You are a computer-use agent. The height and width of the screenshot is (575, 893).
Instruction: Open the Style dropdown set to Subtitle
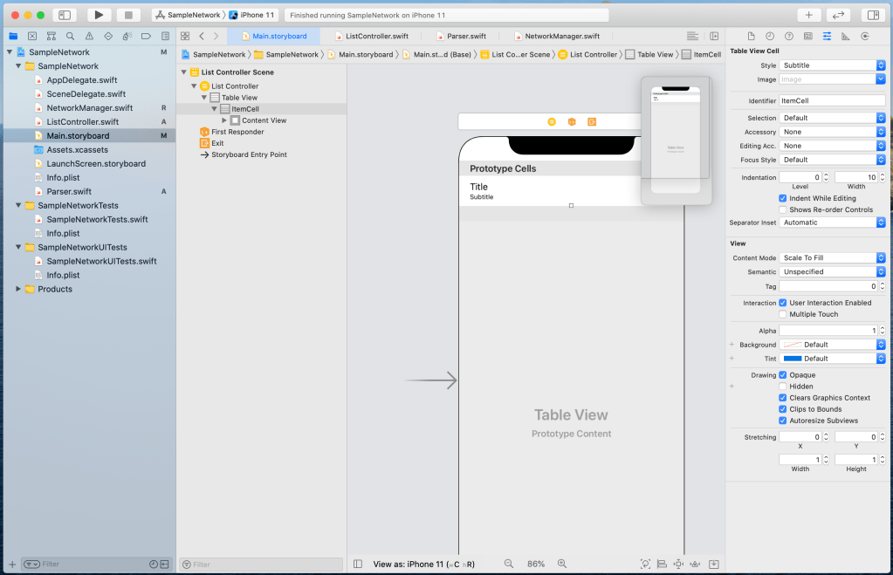tap(832, 65)
